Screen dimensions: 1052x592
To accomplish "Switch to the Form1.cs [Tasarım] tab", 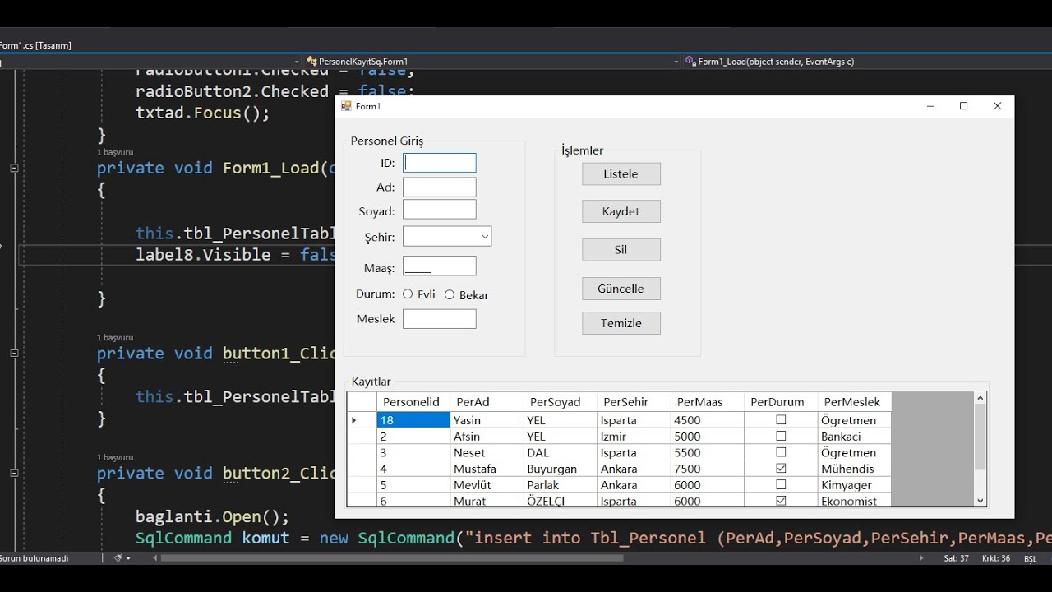I will tap(35, 45).
